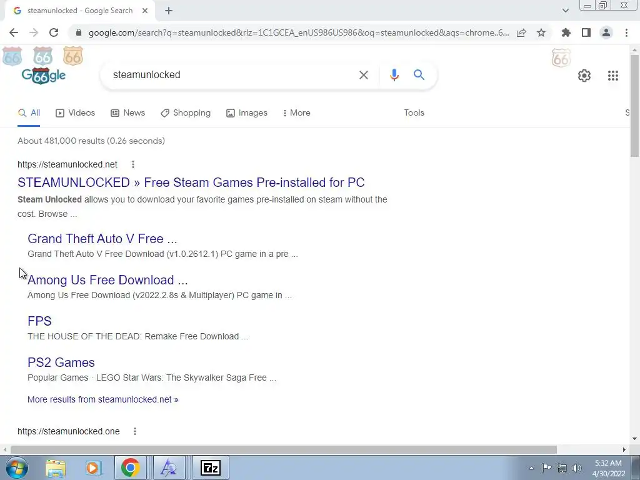
Task: Open a new browser tab
Action: point(169,11)
